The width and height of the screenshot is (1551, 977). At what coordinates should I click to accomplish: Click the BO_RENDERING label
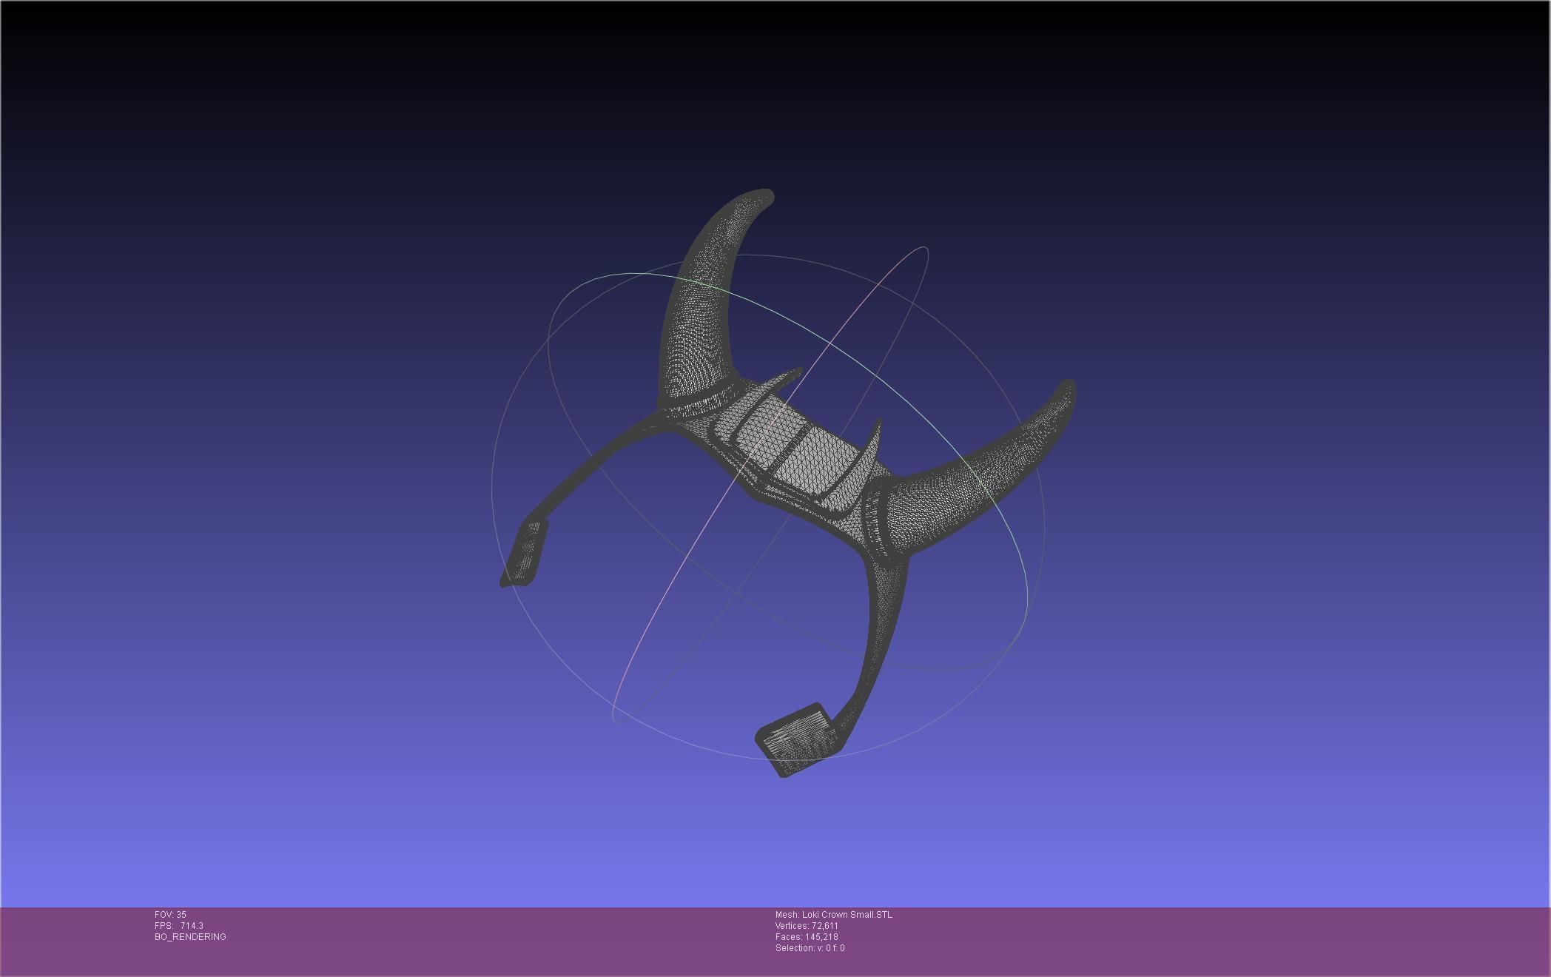(x=190, y=937)
